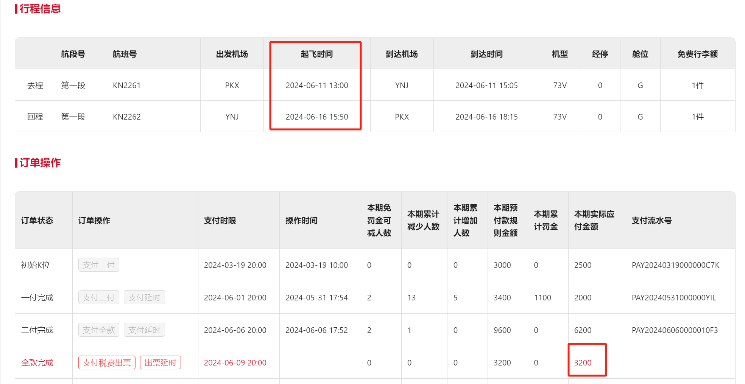The width and height of the screenshot is (745, 384).
Task: Click payment serial PAY202406060000010F3
Action: pos(675,330)
